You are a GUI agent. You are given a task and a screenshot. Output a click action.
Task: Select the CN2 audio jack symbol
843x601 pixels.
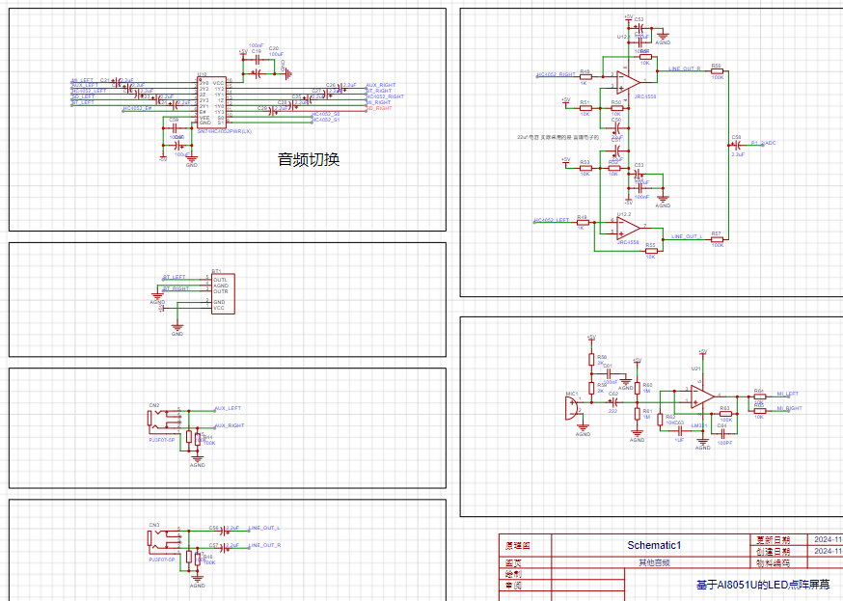tap(164, 422)
